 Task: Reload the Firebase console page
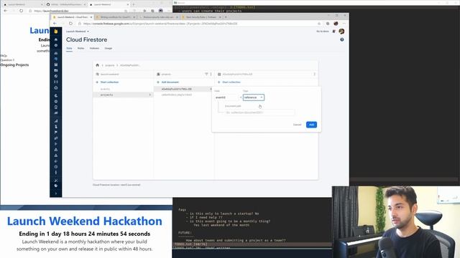(x=70, y=24)
